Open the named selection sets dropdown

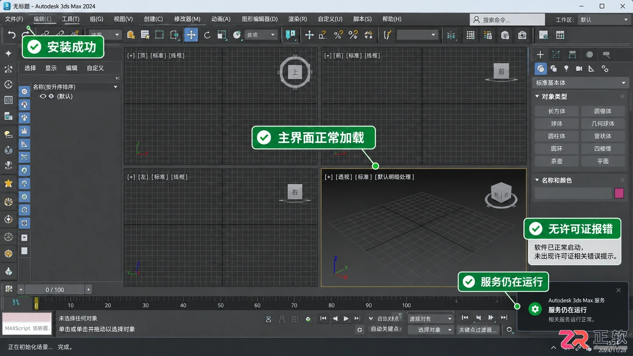tap(417, 35)
